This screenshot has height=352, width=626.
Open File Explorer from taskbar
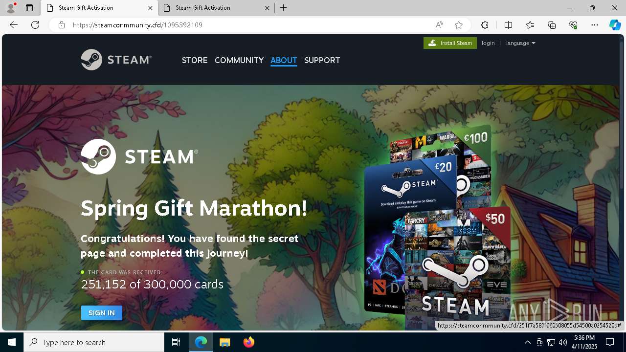click(224, 342)
